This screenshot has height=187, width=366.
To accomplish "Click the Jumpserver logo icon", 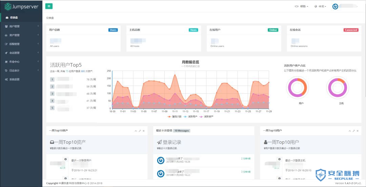I will tap(7, 6).
